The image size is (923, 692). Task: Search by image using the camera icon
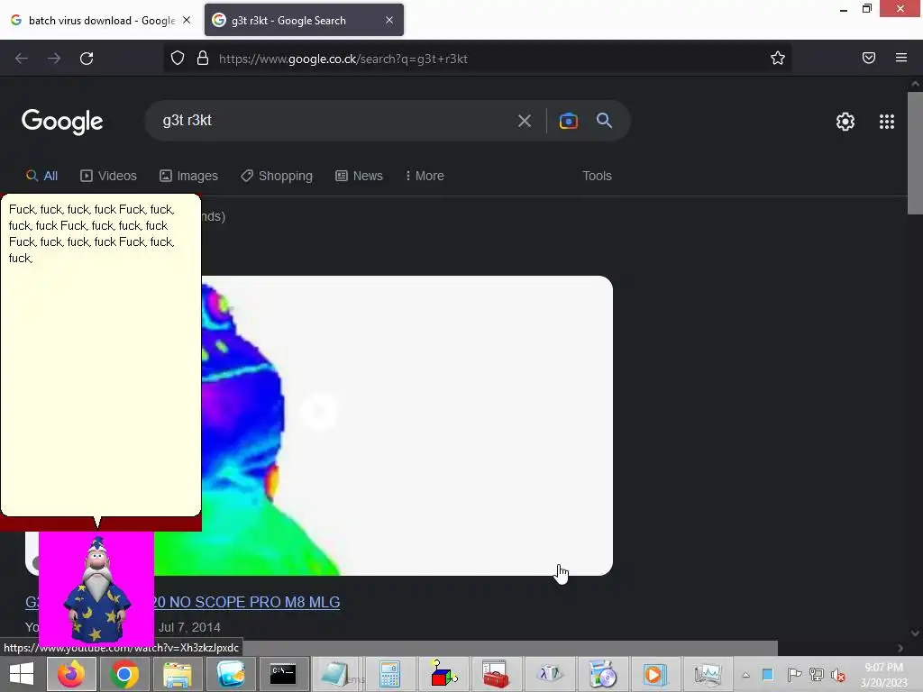[x=568, y=122]
